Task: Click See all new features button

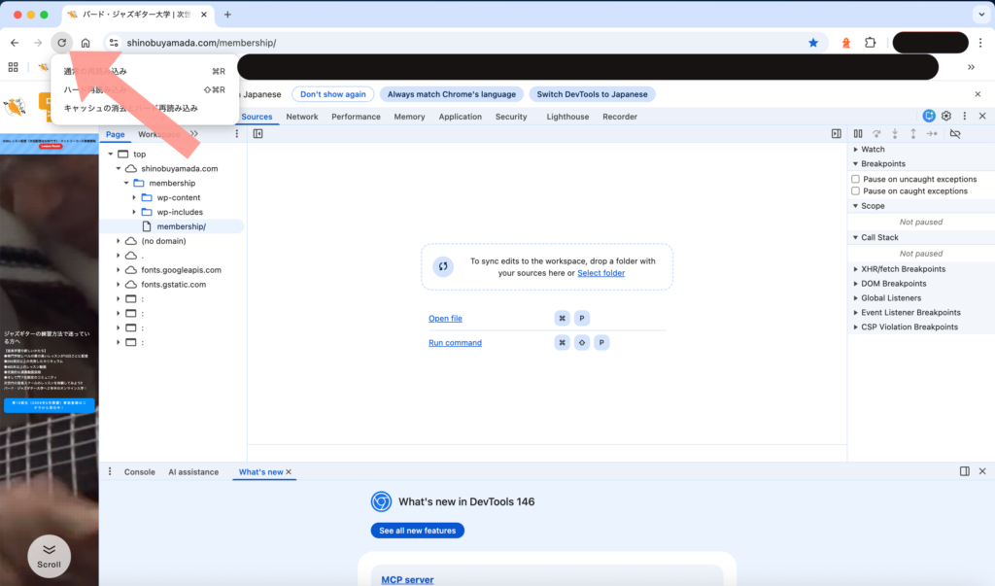Action: (x=417, y=531)
